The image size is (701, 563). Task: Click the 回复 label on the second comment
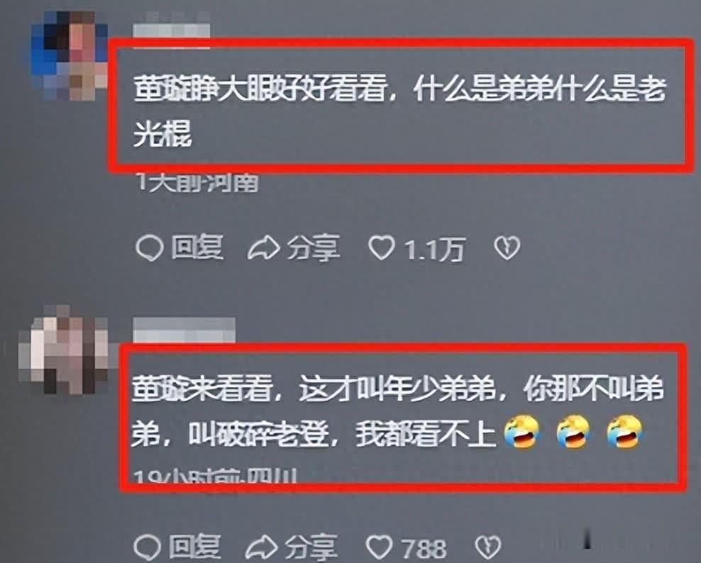pos(195,547)
